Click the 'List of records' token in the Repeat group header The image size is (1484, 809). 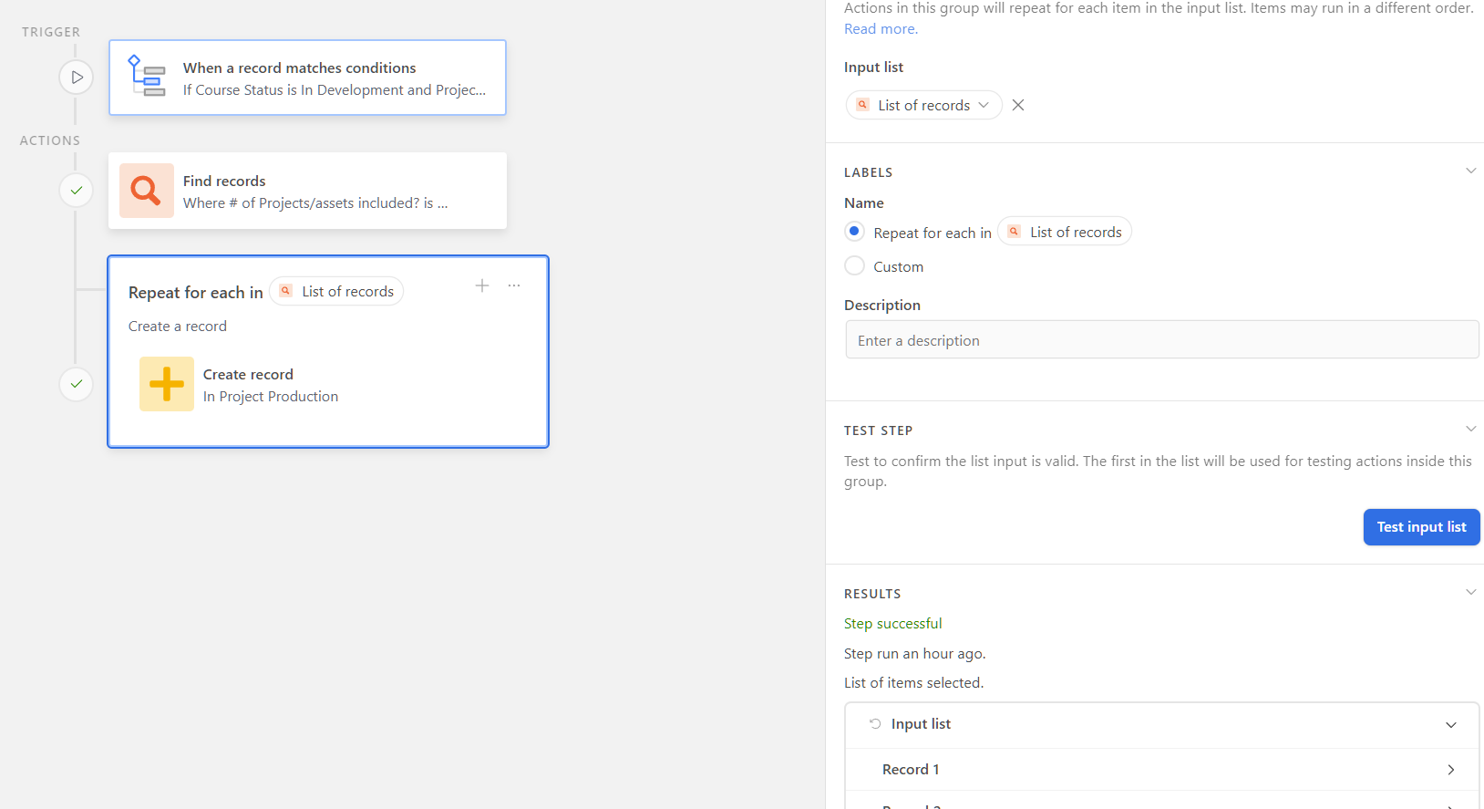coord(336,291)
